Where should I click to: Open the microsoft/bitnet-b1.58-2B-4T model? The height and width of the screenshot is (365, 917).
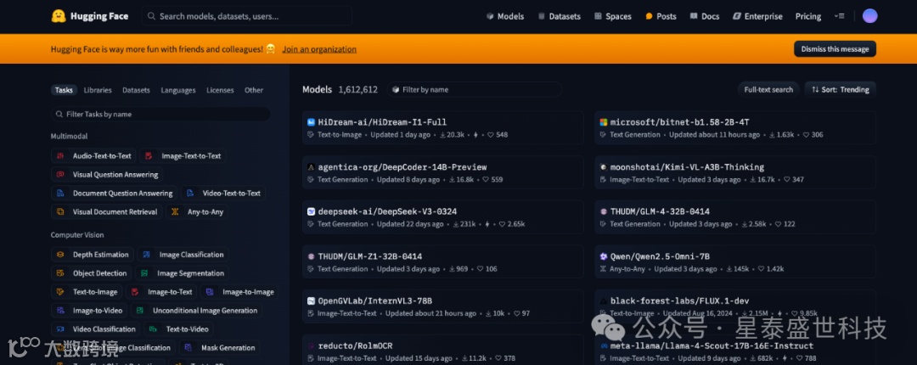click(x=735, y=127)
